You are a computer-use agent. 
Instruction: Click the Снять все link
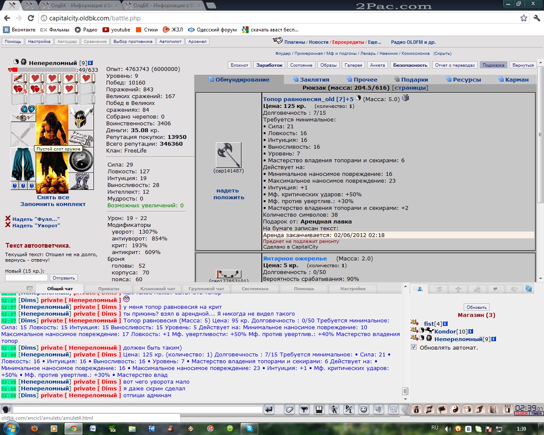coord(53,197)
